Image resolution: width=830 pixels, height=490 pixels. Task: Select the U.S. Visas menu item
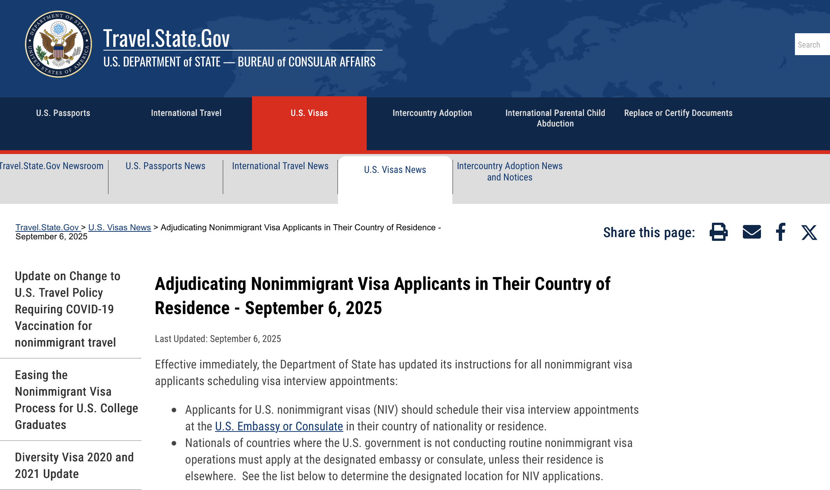(x=309, y=113)
